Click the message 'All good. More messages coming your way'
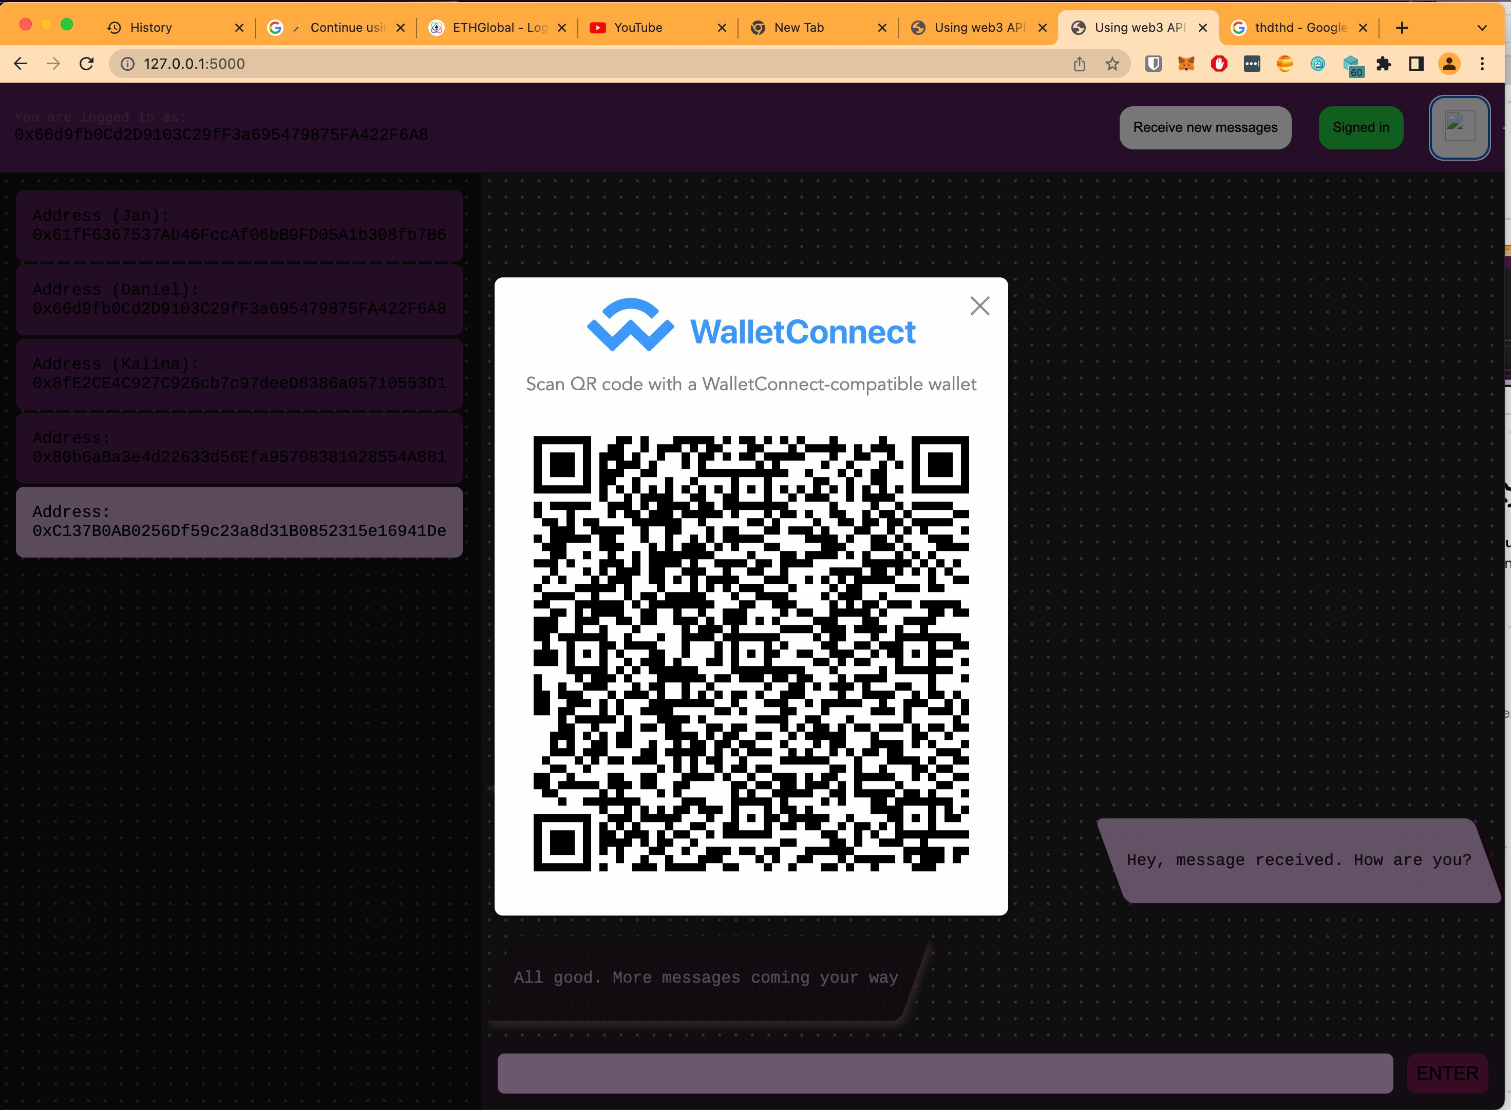This screenshot has width=1511, height=1110. [706, 978]
